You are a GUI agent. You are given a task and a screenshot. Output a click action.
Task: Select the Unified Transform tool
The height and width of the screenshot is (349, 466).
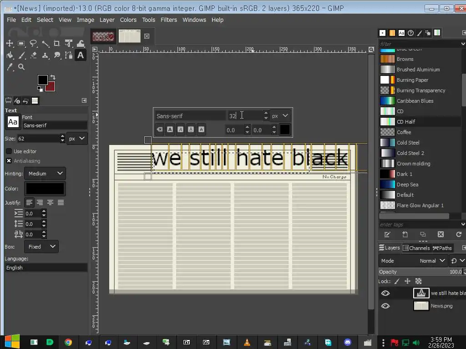pos(69,43)
